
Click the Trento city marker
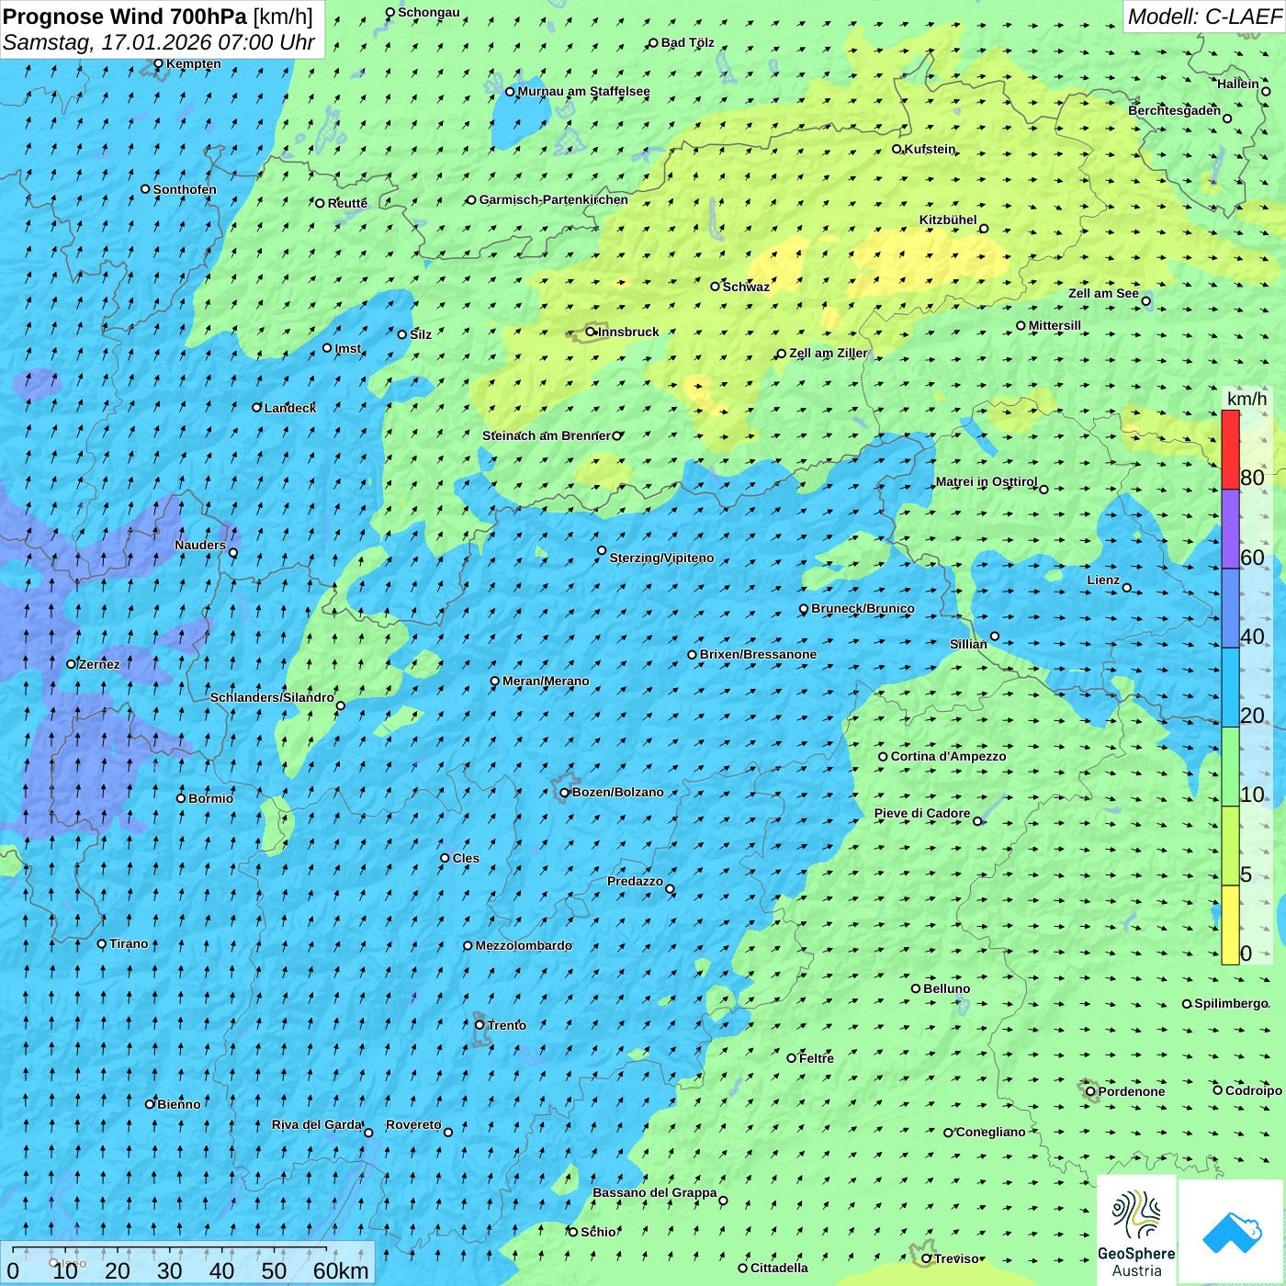(479, 1024)
